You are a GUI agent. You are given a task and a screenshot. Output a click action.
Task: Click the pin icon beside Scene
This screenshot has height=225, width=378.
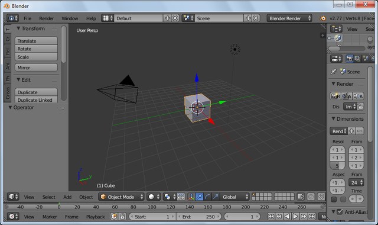[333, 72]
